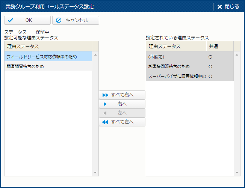This screenshot has height=188, width=245.
Task: Click 共通 circle for スーパーバイザ row
Action: click(210, 76)
